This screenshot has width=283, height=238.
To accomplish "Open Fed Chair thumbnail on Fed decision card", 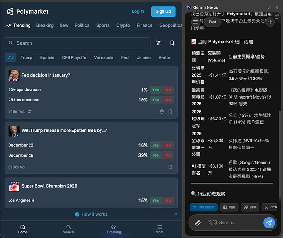I will pos(14,75).
